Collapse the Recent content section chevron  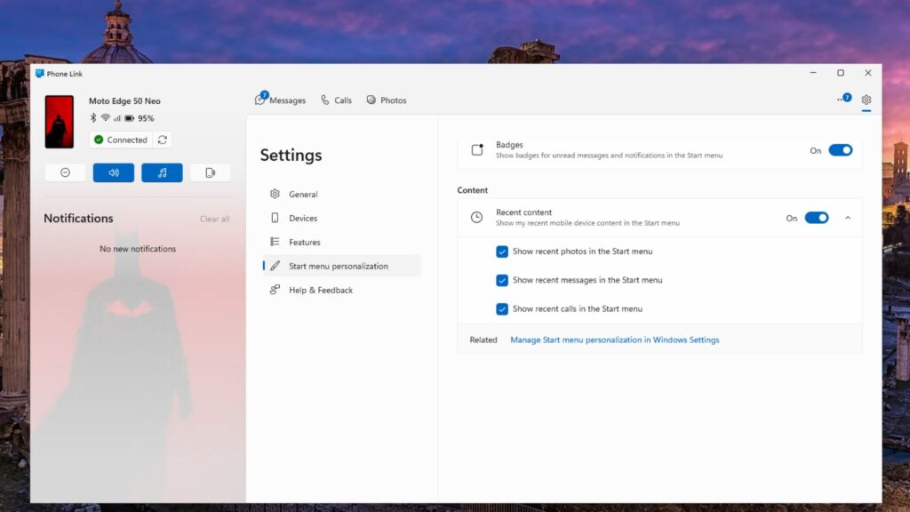[x=848, y=217]
